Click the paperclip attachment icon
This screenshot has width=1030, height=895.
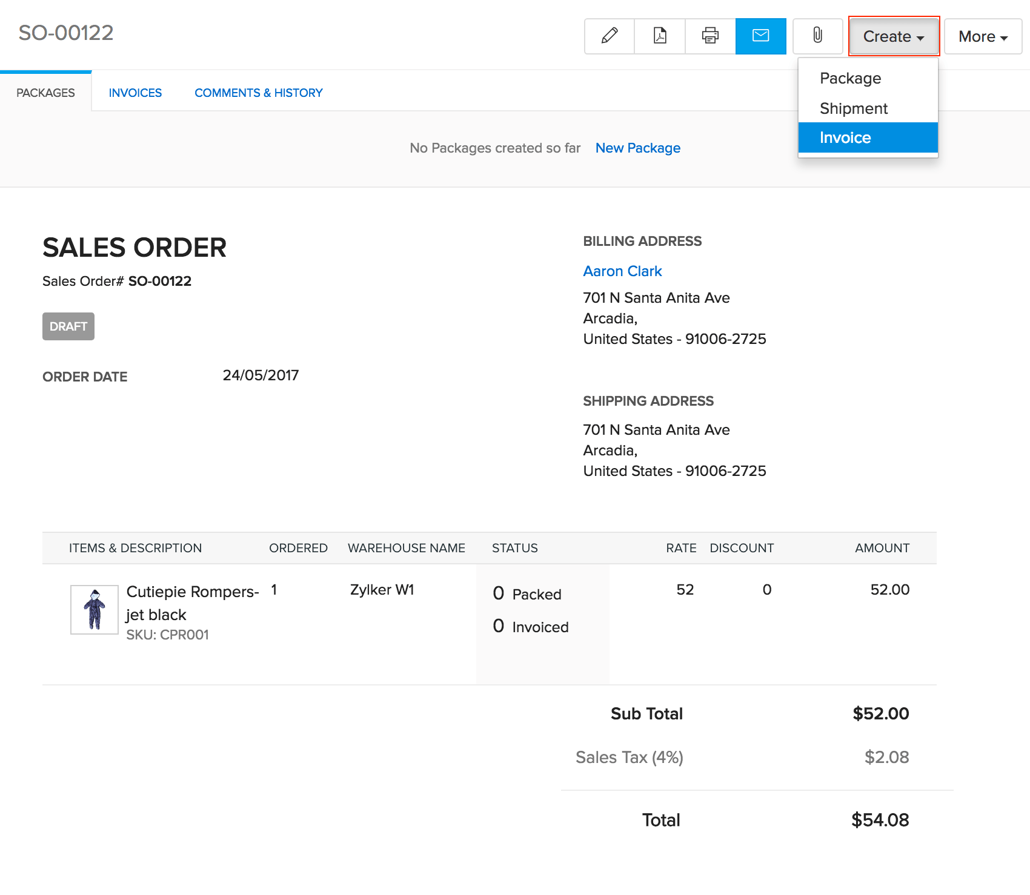pos(817,36)
